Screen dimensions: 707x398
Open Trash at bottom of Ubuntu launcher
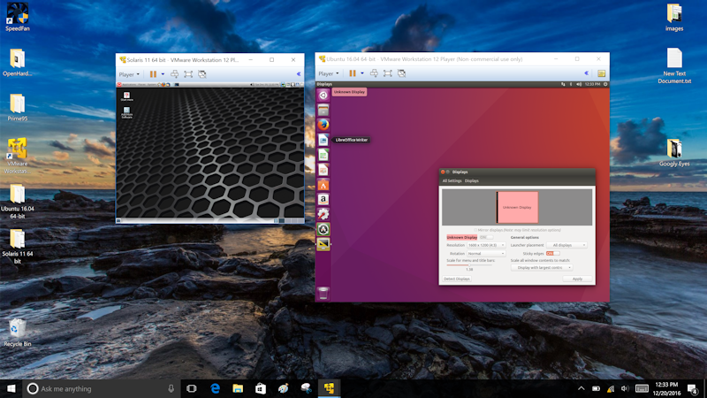[323, 294]
